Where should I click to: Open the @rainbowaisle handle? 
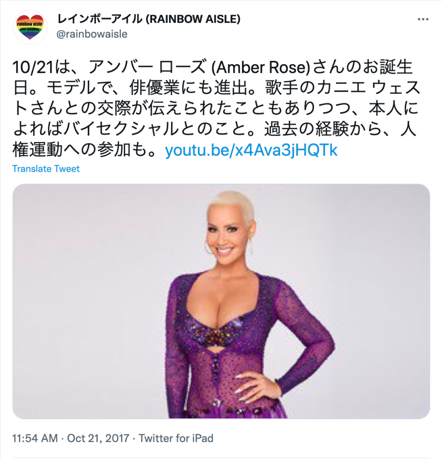pos(91,34)
